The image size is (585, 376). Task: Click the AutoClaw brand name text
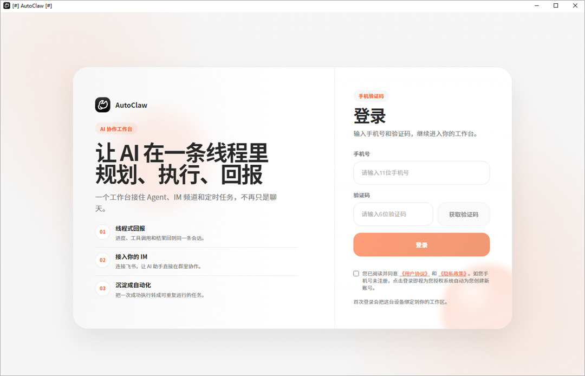point(131,105)
